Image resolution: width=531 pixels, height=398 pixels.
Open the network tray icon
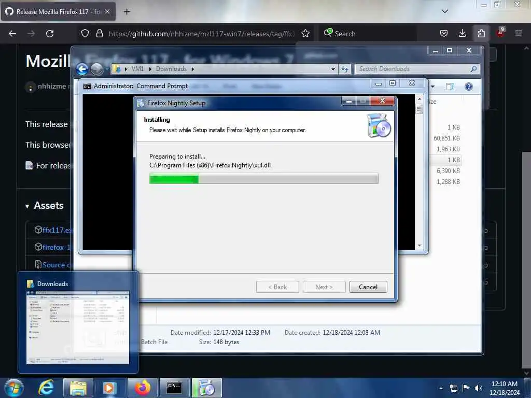pyautogui.click(x=453, y=388)
